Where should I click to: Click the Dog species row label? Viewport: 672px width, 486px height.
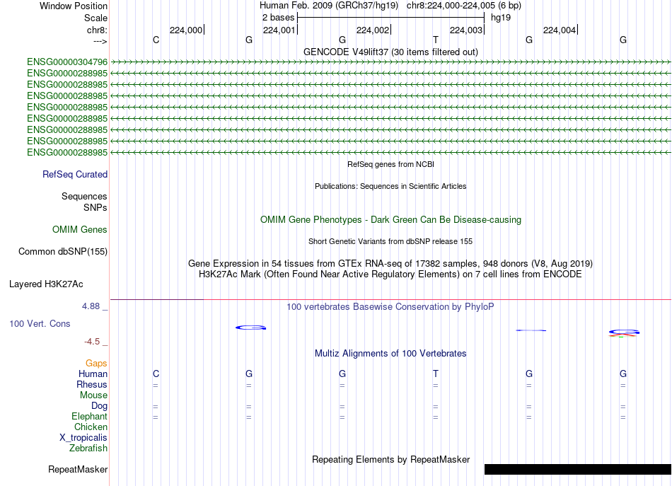(99, 406)
